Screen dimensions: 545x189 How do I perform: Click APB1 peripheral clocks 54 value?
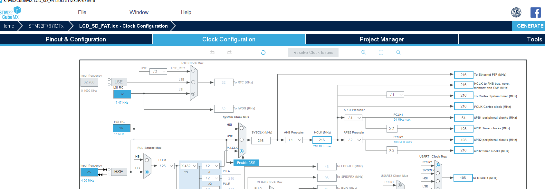pyautogui.click(x=464, y=118)
